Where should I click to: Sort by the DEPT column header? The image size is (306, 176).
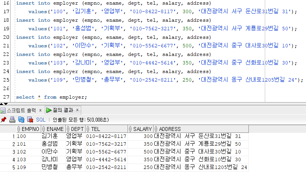pyautogui.click(x=75, y=129)
